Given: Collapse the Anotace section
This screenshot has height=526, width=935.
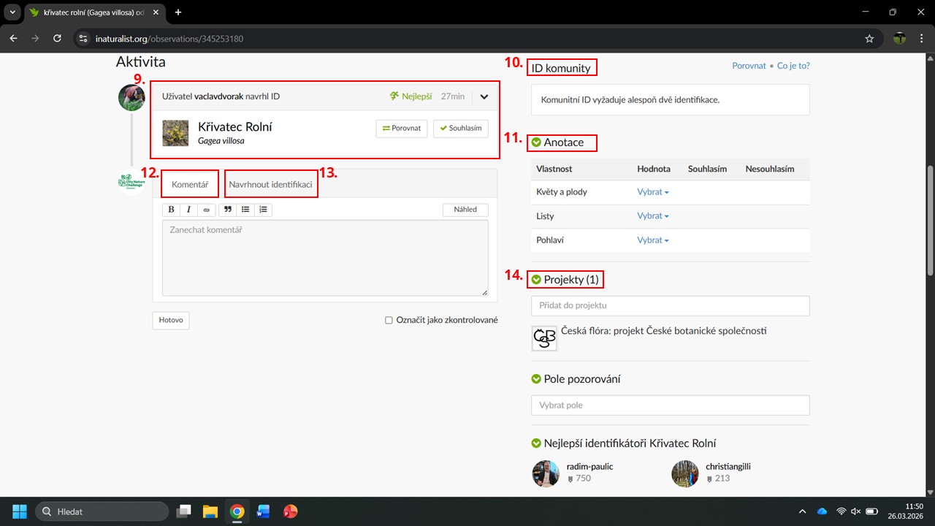Looking at the screenshot, I should (x=536, y=142).
